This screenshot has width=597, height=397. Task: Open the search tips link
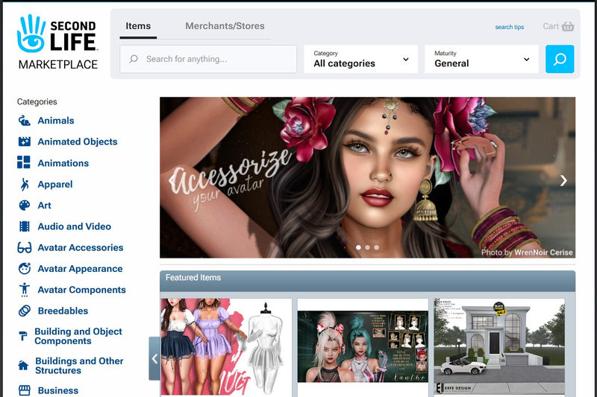pyautogui.click(x=510, y=27)
